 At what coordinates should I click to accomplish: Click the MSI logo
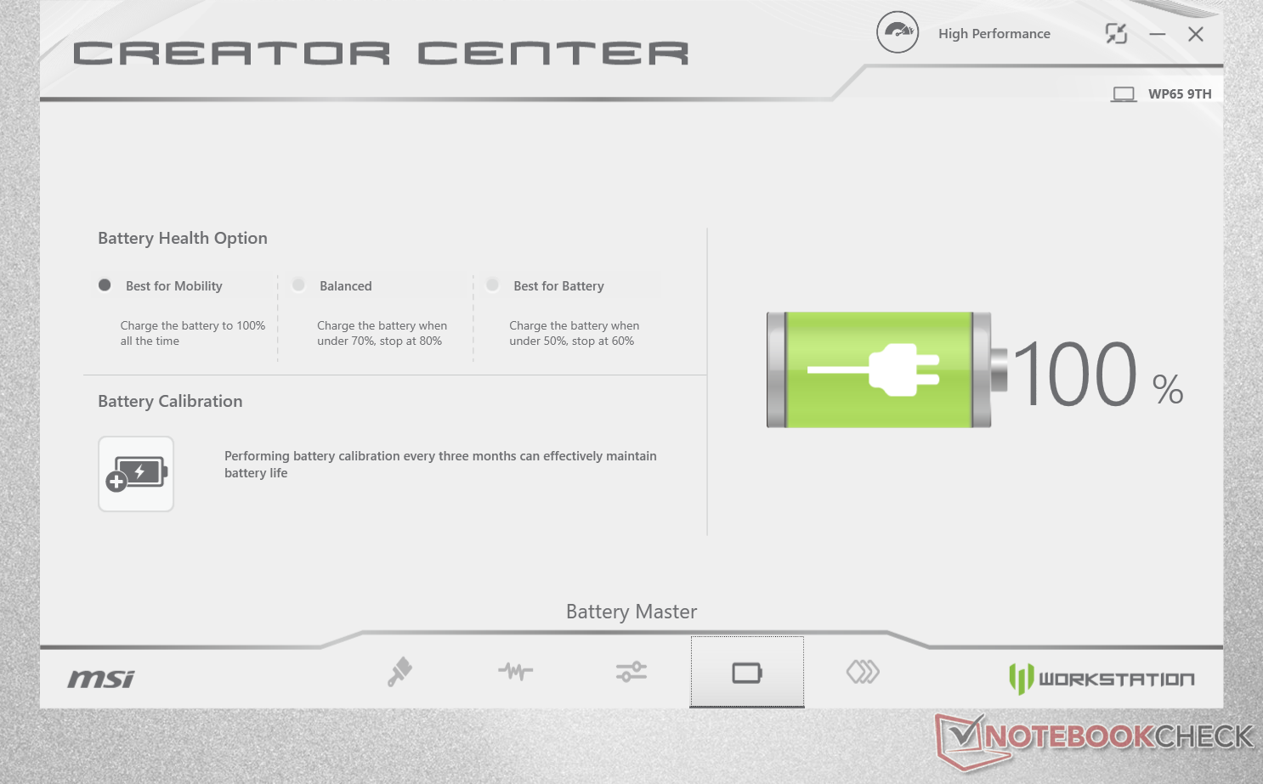point(101,679)
